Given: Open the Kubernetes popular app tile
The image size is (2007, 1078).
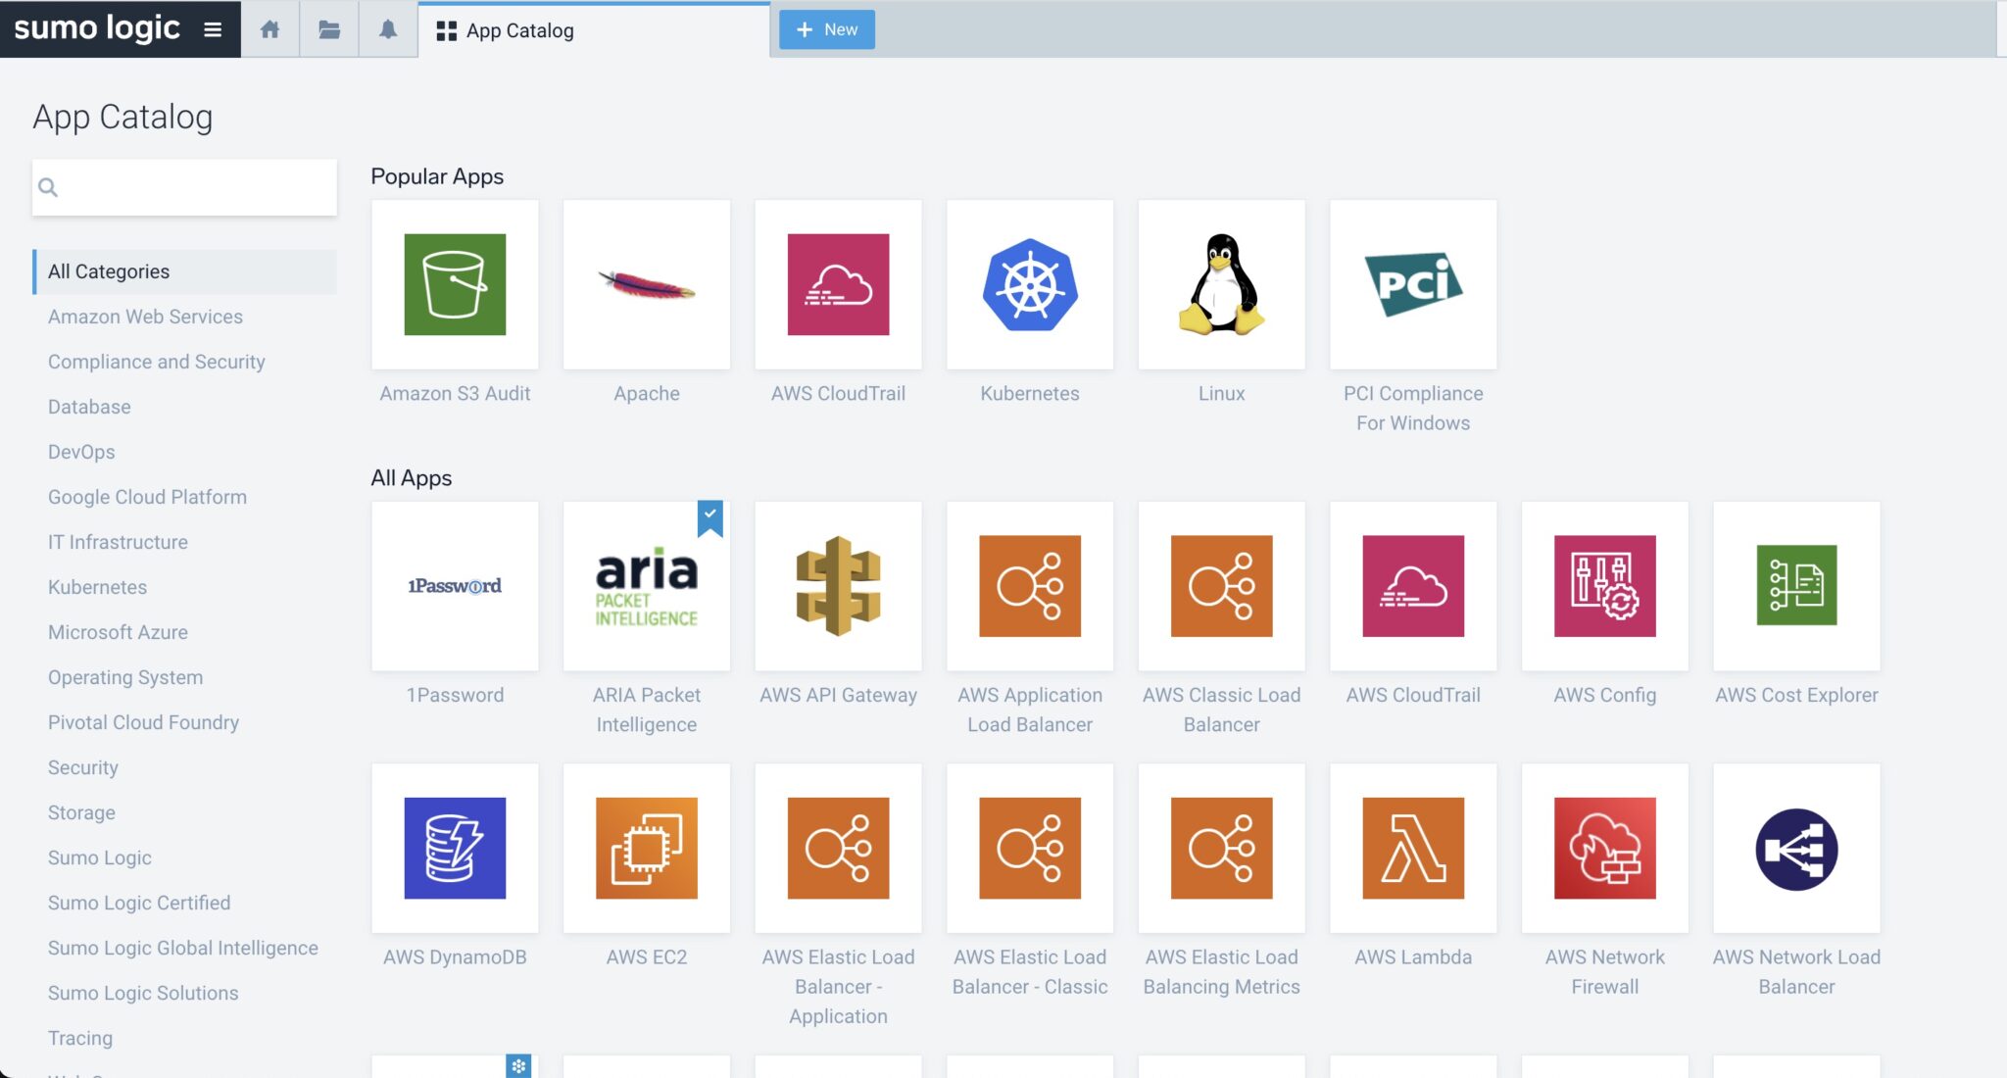Looking at the screenshot, I should tap(1029, 284).
